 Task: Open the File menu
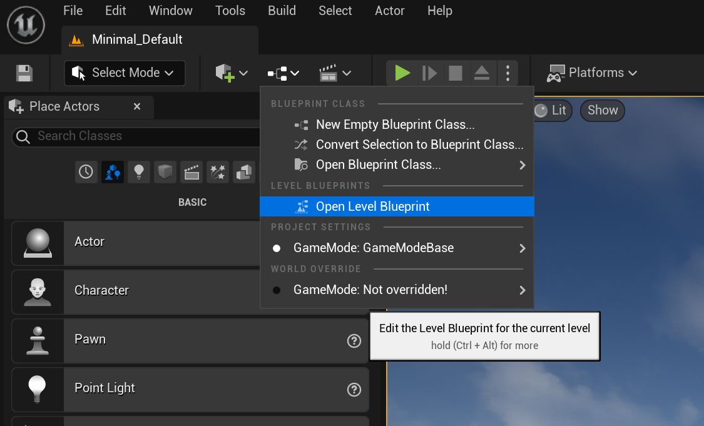pyautogui.click(x=73, y=11)
